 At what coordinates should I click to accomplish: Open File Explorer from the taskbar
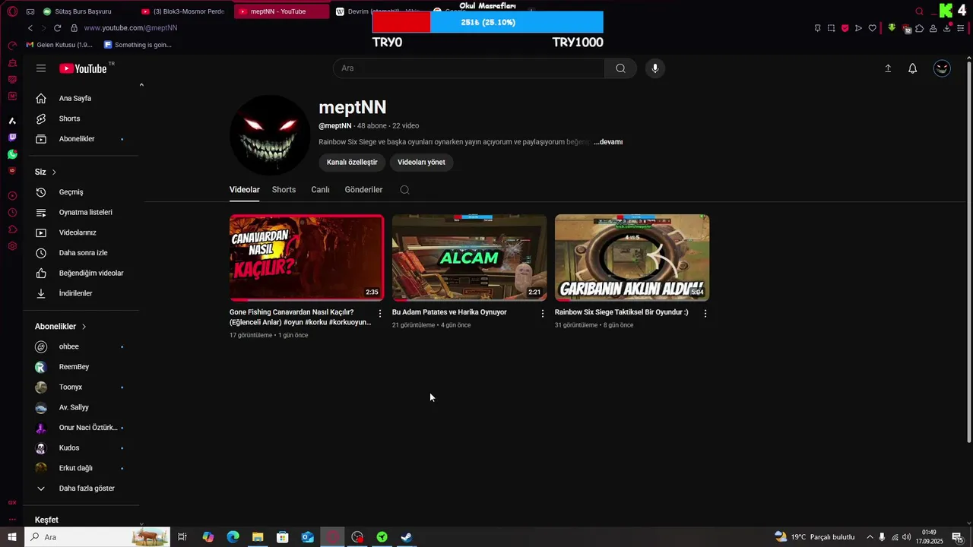tap(258, 537)
